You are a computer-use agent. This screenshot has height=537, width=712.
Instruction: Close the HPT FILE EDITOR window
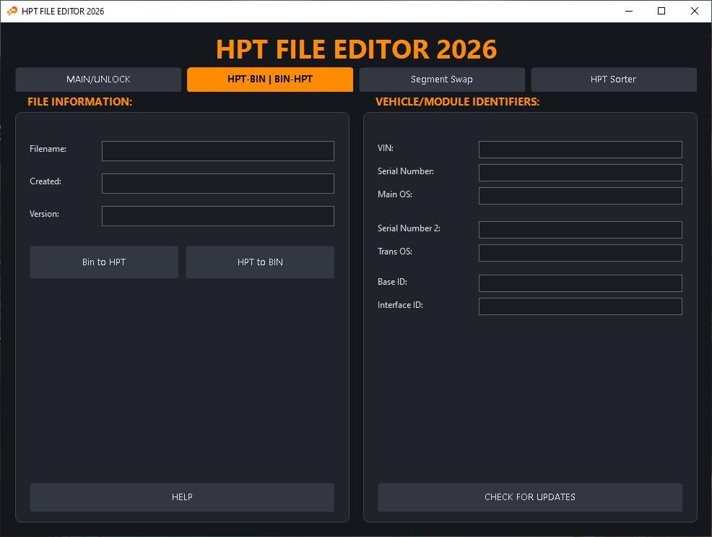coord(694,11)
